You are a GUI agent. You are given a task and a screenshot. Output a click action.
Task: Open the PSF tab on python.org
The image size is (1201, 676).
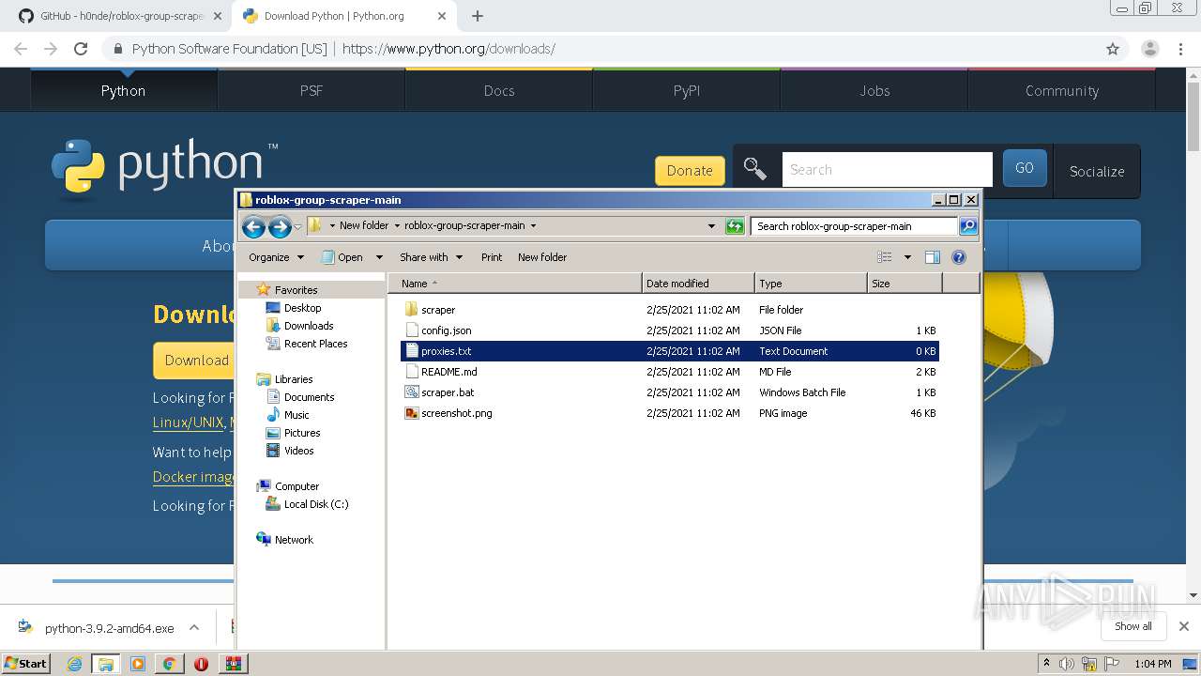pos(312,90)
